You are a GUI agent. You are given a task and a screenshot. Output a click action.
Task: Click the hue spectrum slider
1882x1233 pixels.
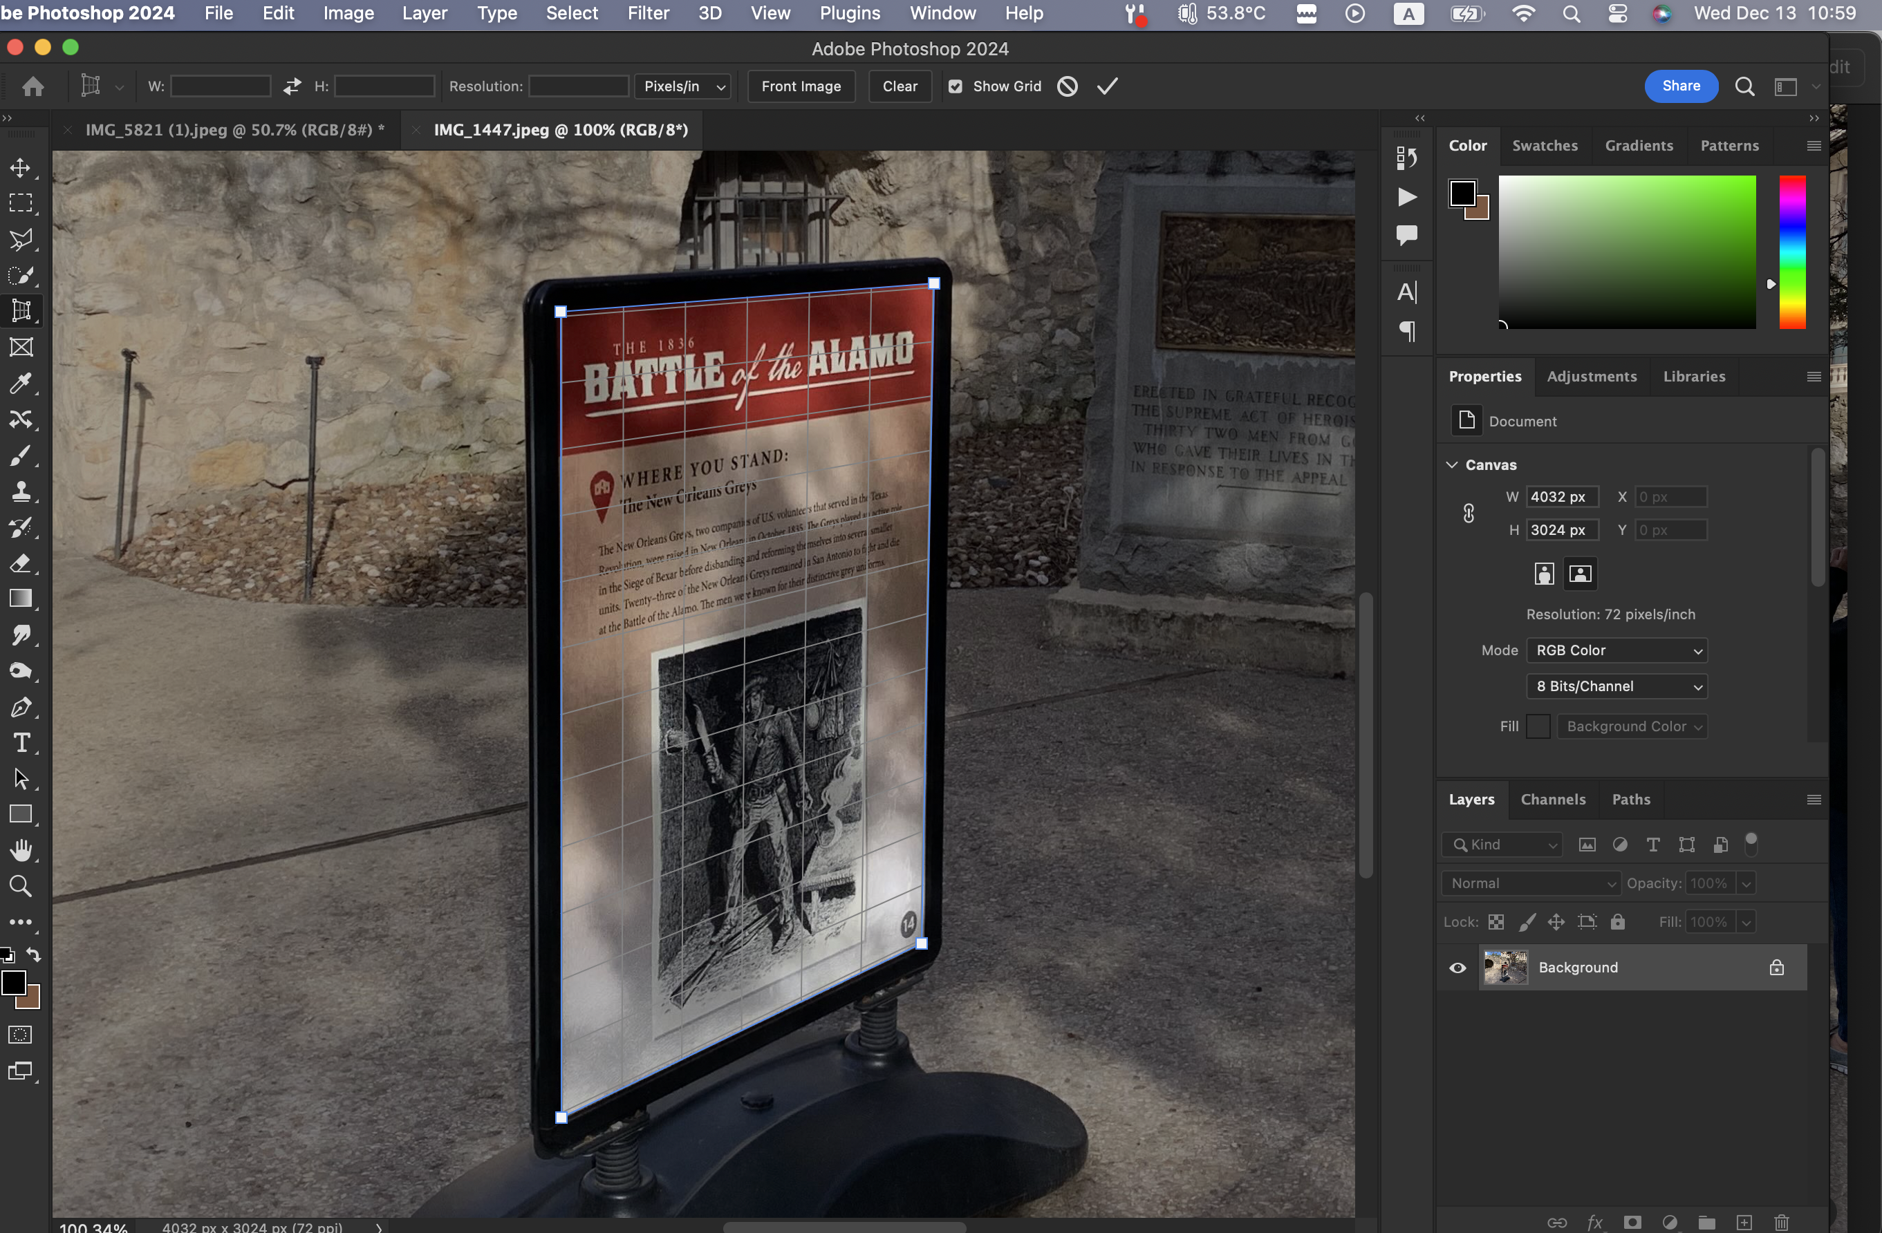[x=1792, y=252]
